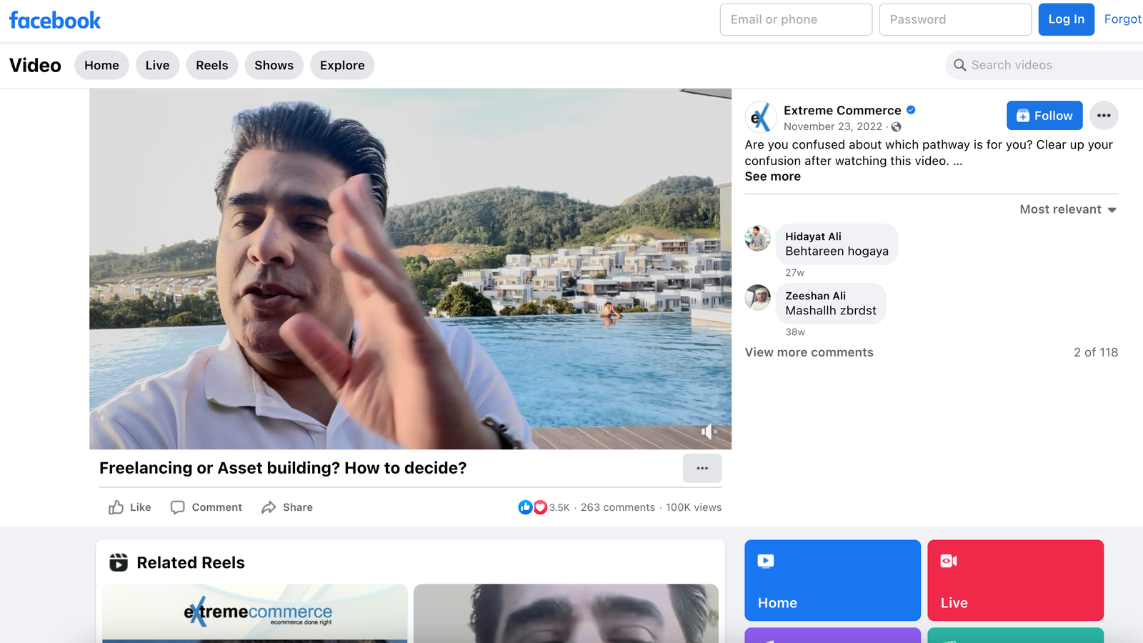
Task: Click the Facebook logo
Action: [x=55, y=21]
